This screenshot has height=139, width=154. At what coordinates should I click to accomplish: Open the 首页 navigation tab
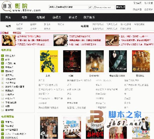[8, 18]
